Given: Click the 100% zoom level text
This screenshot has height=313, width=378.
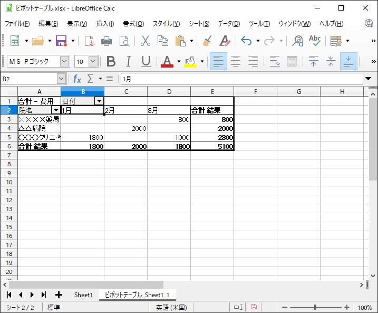Looking at the screenshot, I should coord(365,307).
